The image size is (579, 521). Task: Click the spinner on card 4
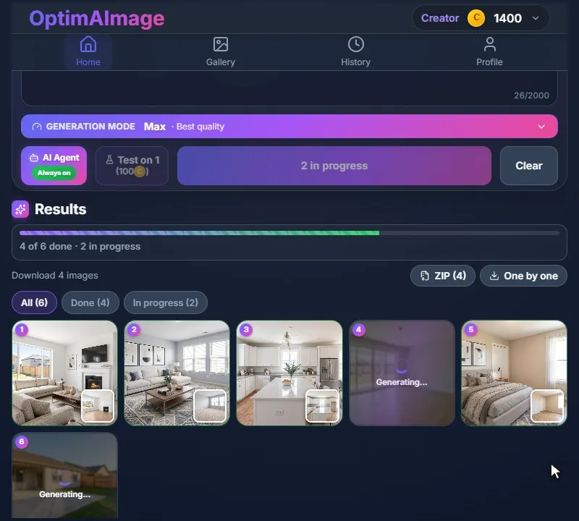point(402,365)
